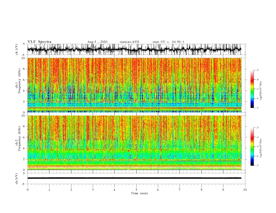This screenshot has height=213, width=276.
Task: Click time axis tick label '8'
Action: pos(201,190)
